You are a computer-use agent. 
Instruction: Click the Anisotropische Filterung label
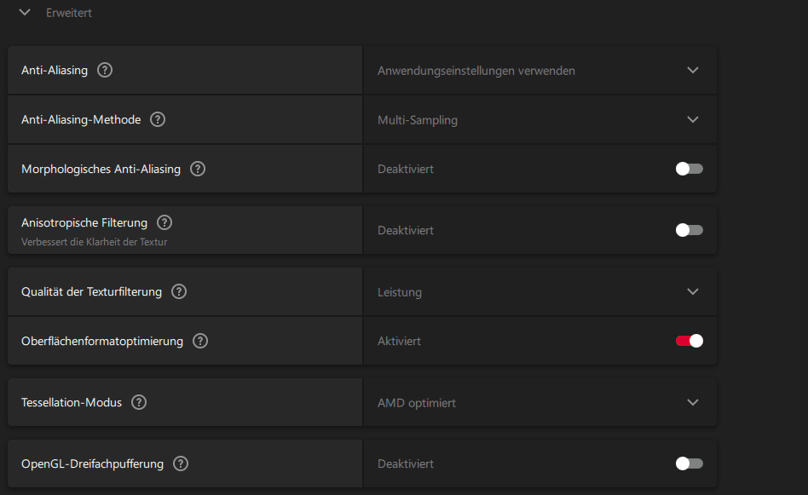[84, 222]
